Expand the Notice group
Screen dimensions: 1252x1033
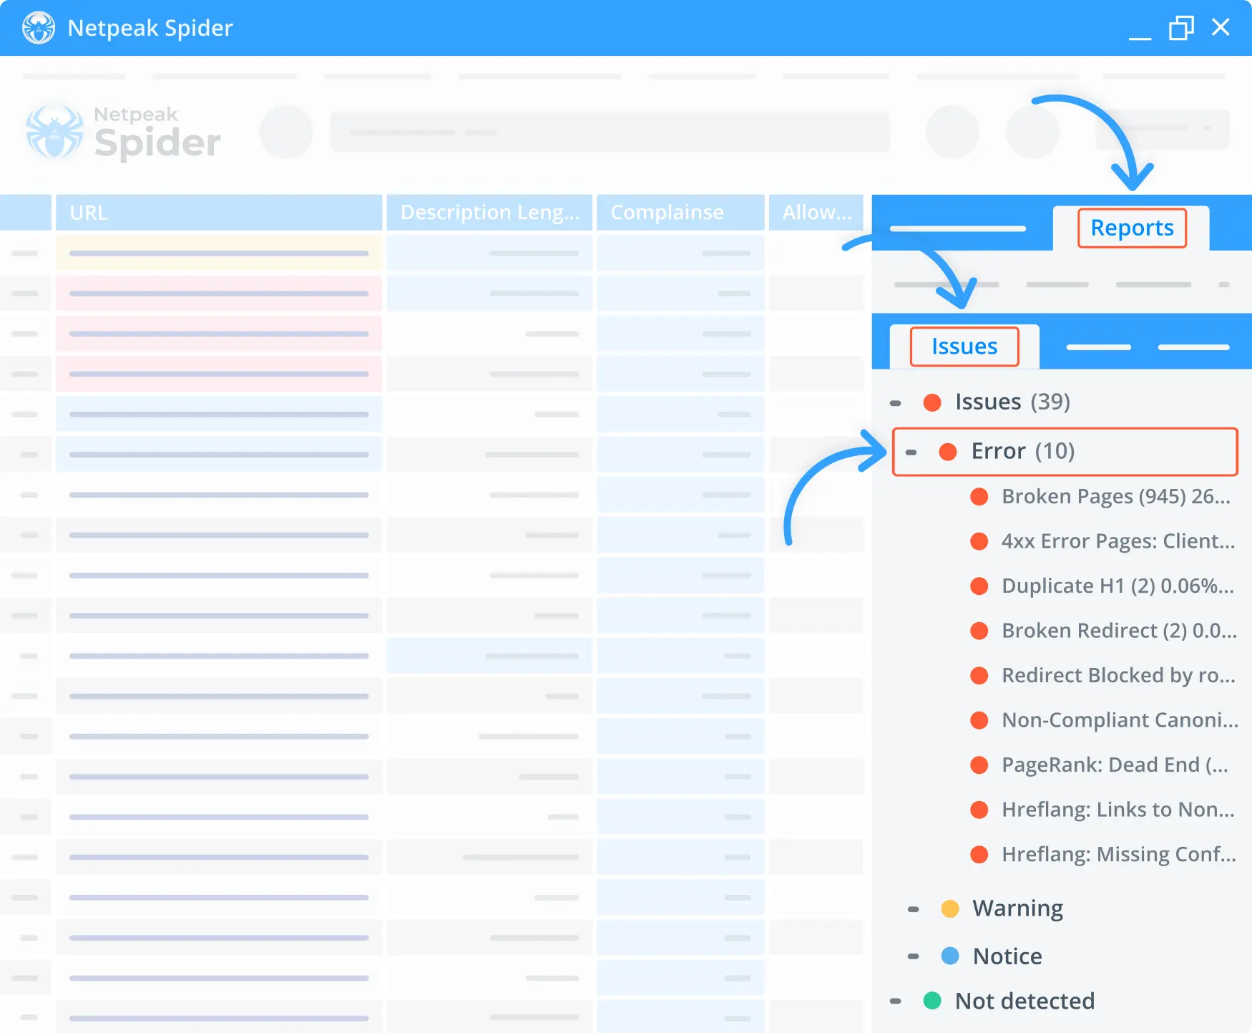pyautogui.click(x=913, y=956)
